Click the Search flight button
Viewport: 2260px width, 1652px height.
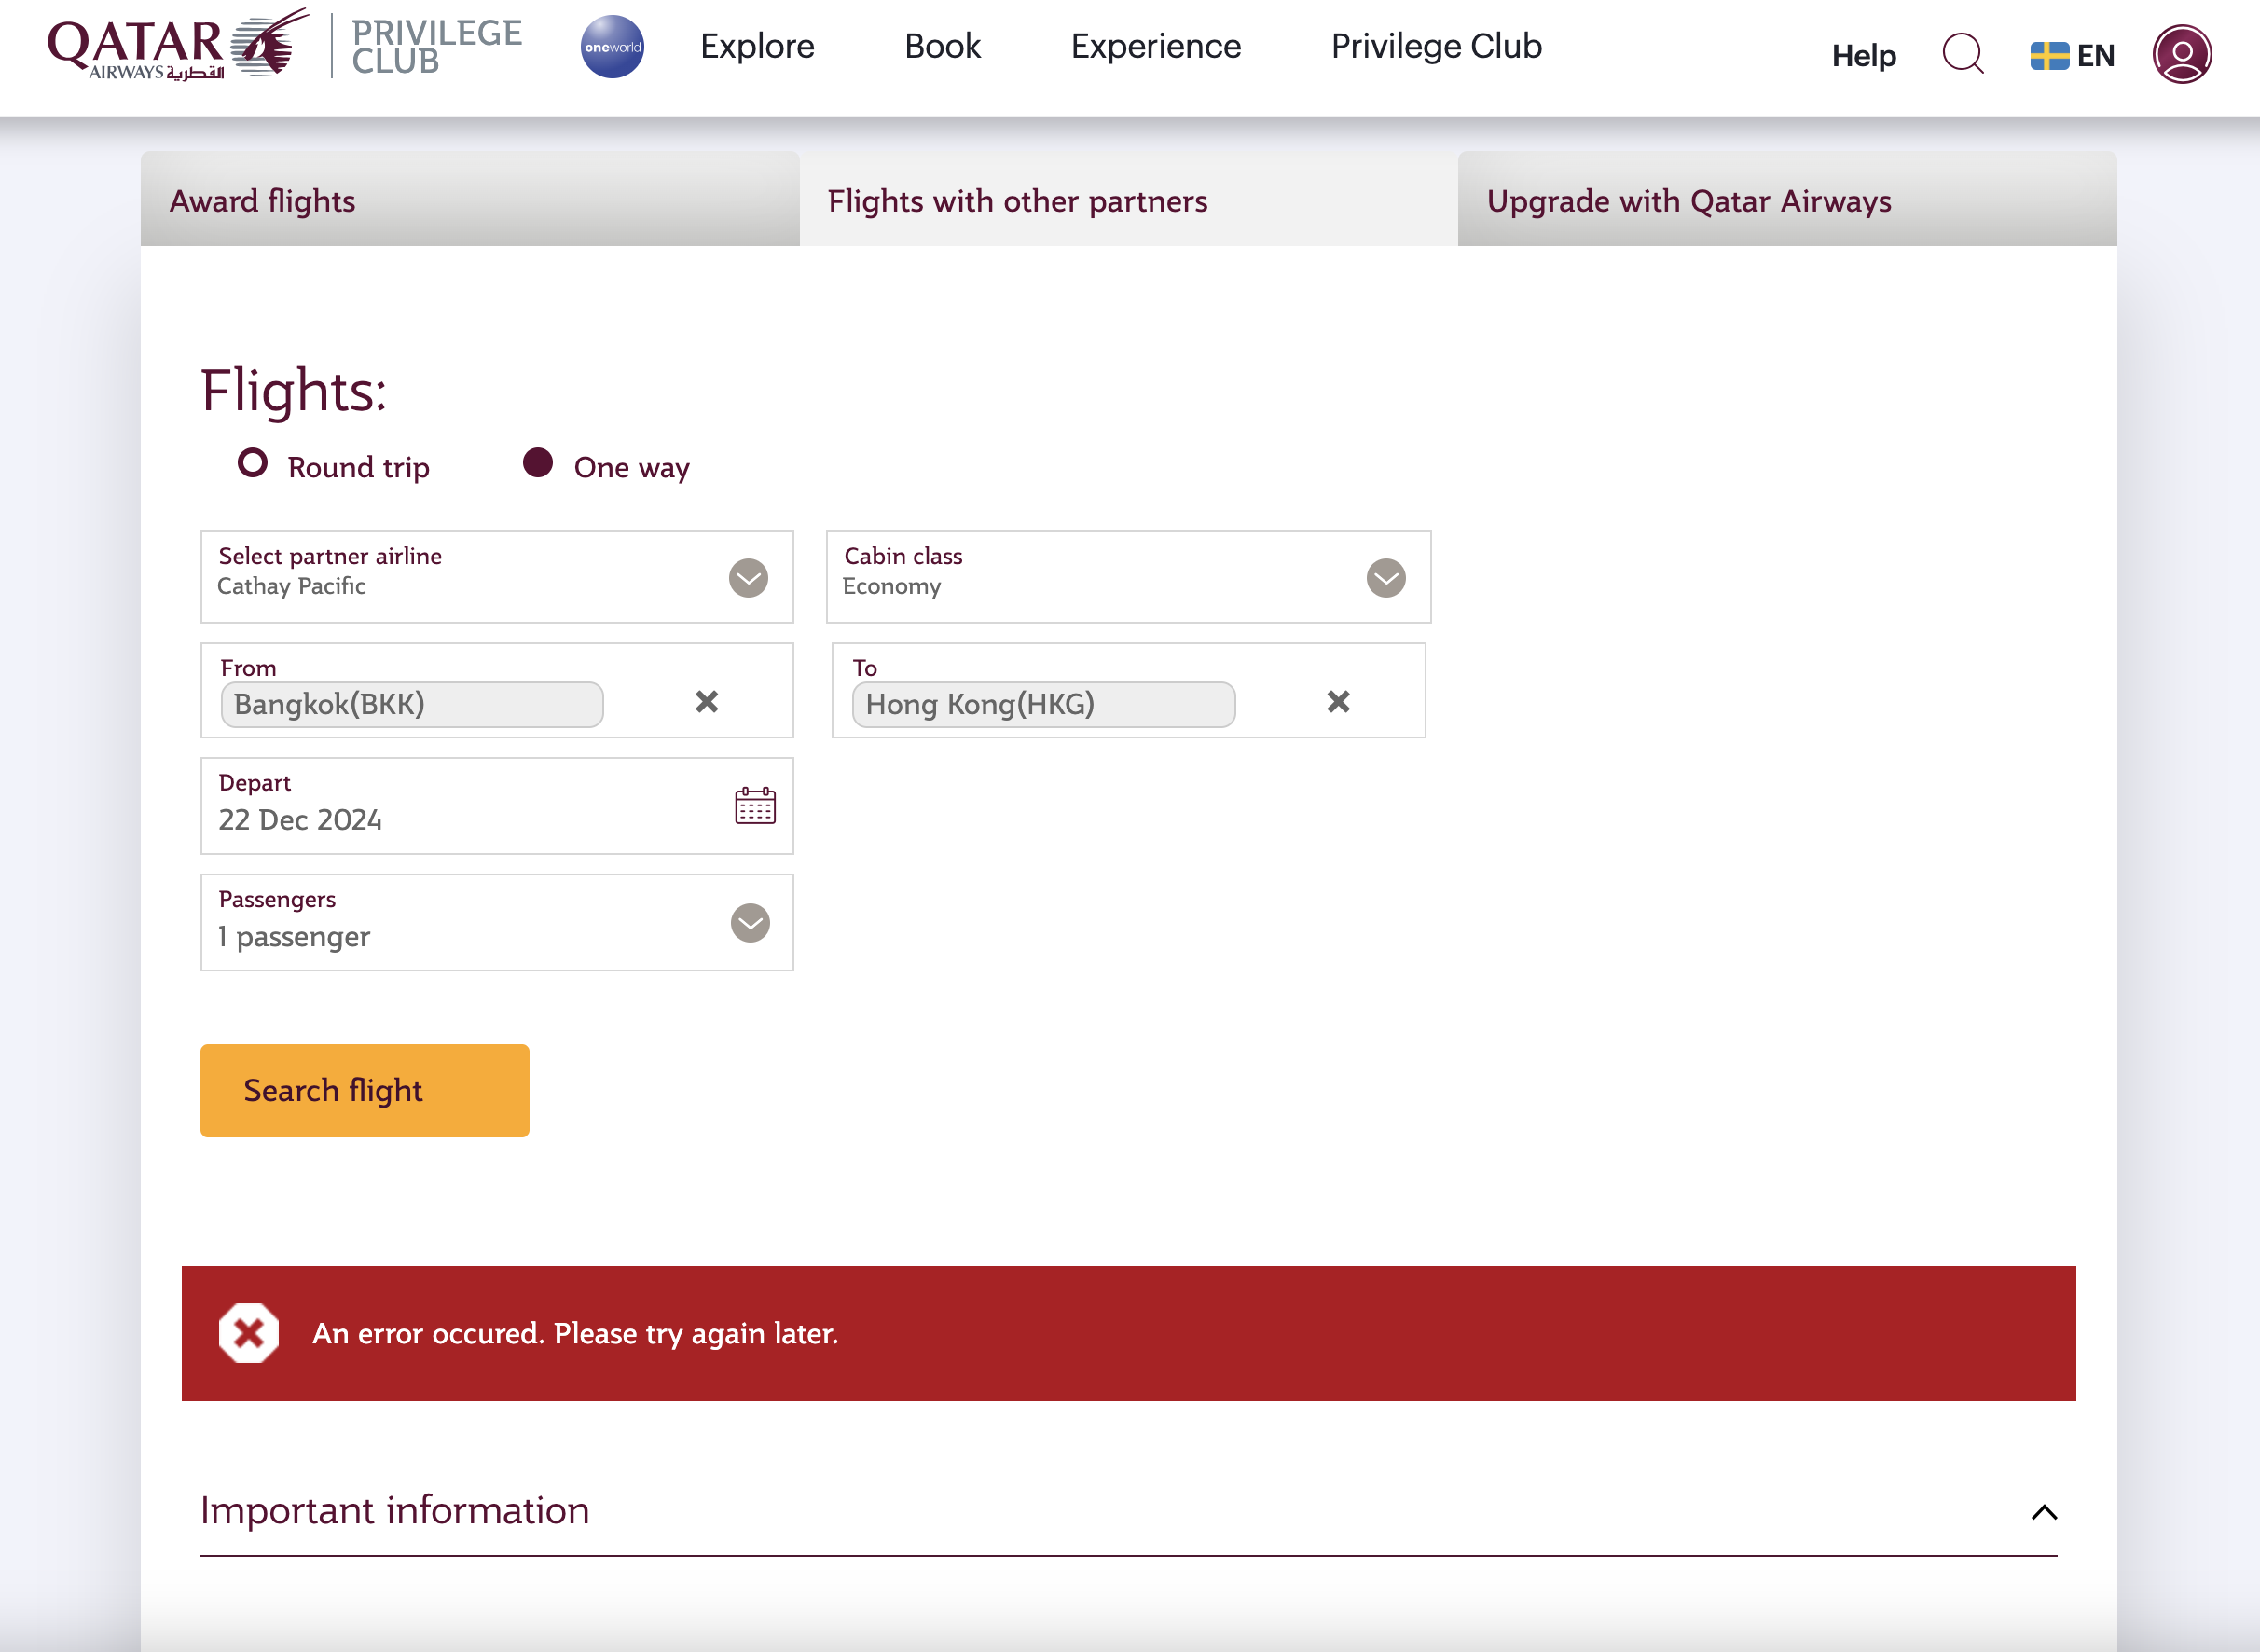tap(364, 1089)
